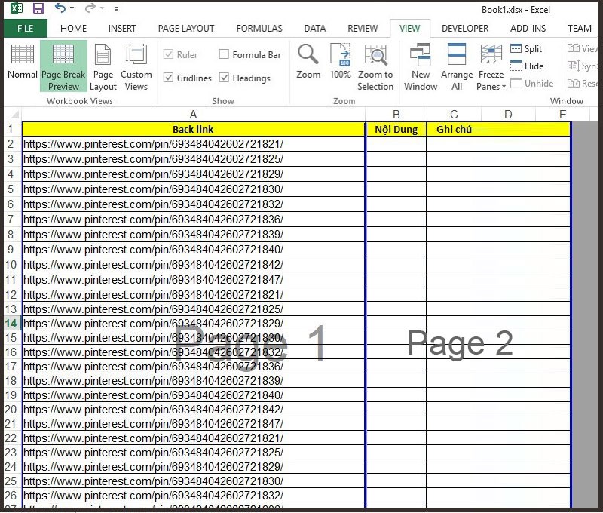The image size is (603, 513).
Task: Click Synchronous Scrolling icon
Action: pyautogui.click(x=574, y=66)
